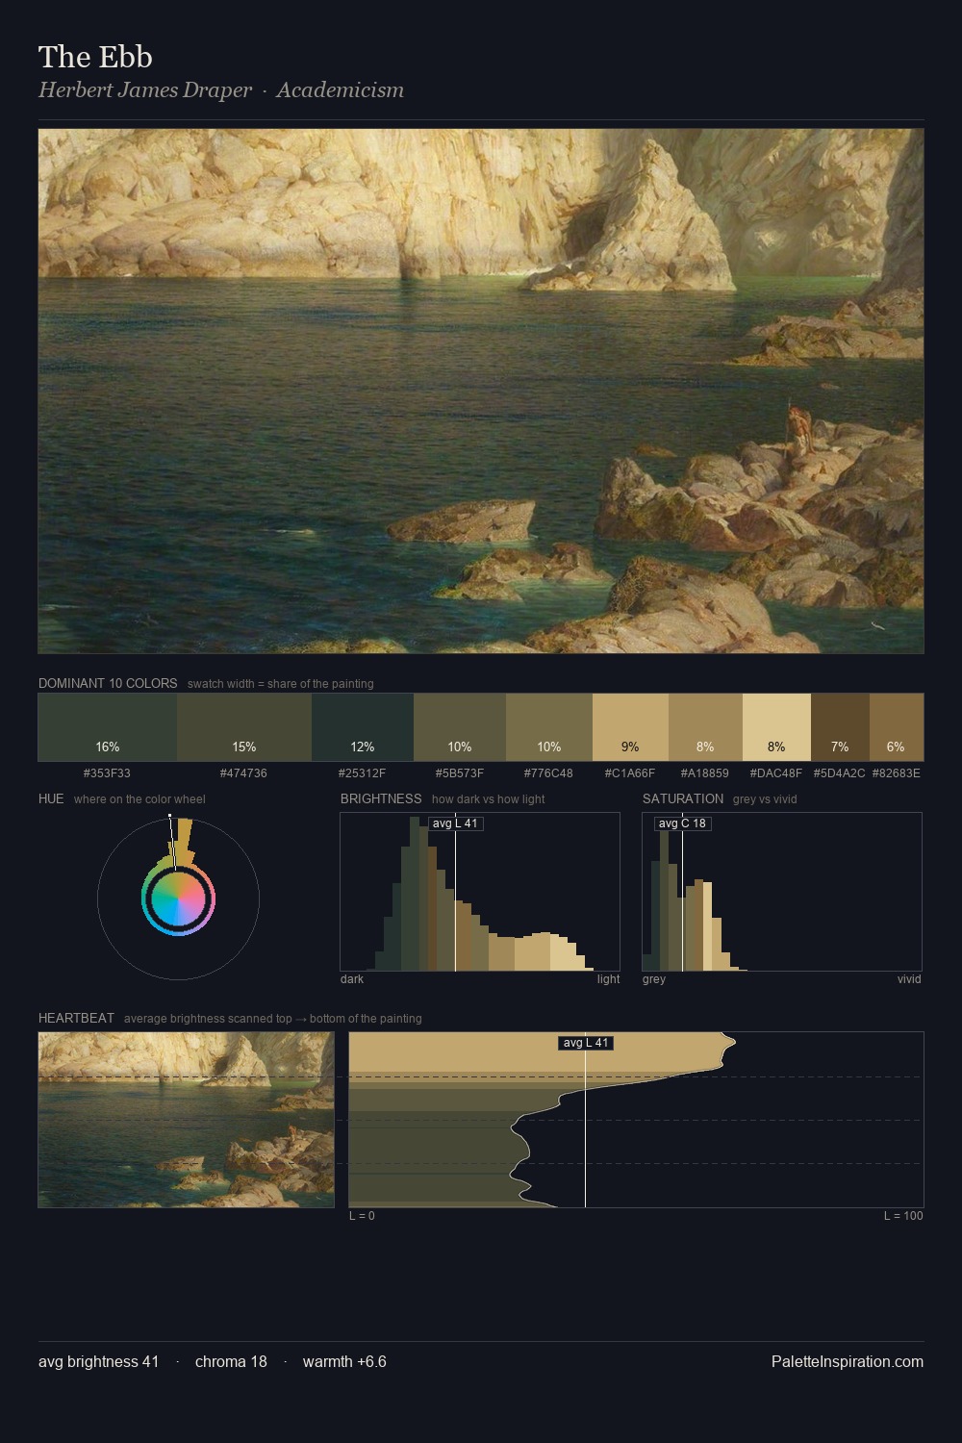
Task: Click the #A18859 8% swatch
Action: (x=705, y=727)
